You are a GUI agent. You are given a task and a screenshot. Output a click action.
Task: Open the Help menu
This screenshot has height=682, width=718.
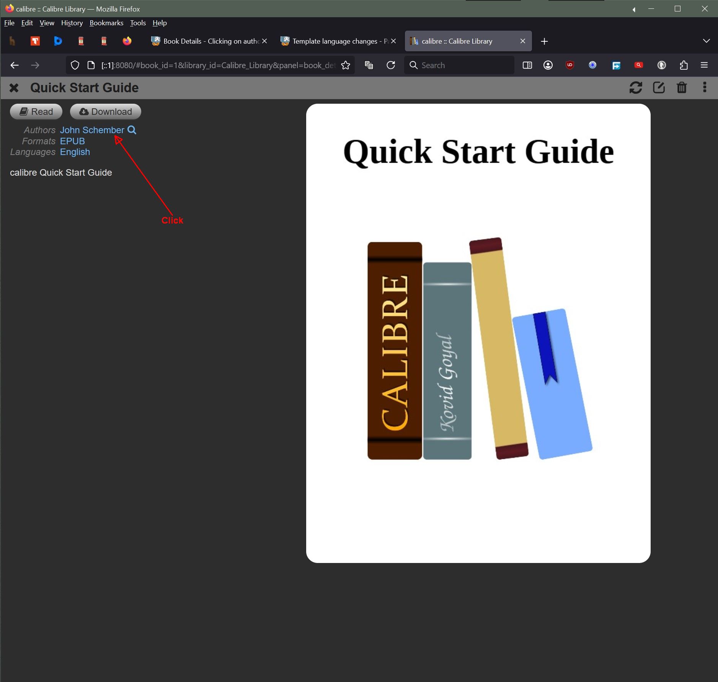pyautogui.click(x=160, y=23)
